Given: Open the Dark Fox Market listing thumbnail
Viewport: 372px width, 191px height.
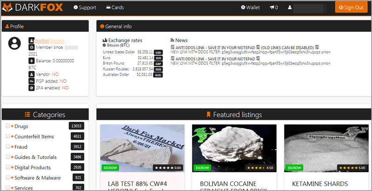Looking at the screenshot, I should click(x=142, y=148).
